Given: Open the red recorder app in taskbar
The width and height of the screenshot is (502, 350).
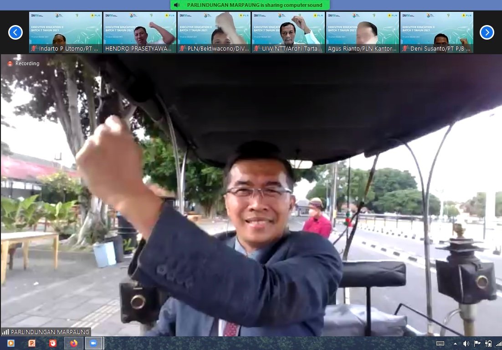Looking at the screenshot, I should [x=53, y=343].
